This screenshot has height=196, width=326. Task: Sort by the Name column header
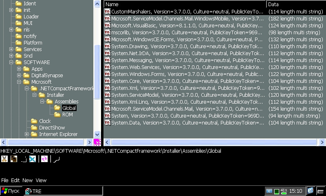[185, 4]
